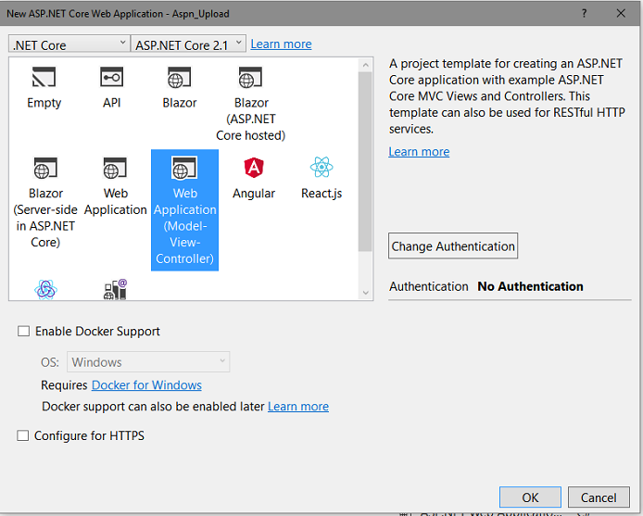Viewport: 643px width, 516px height.
Task: Select Web Application (Model-View-Controller) template
Action: (184, 210)
